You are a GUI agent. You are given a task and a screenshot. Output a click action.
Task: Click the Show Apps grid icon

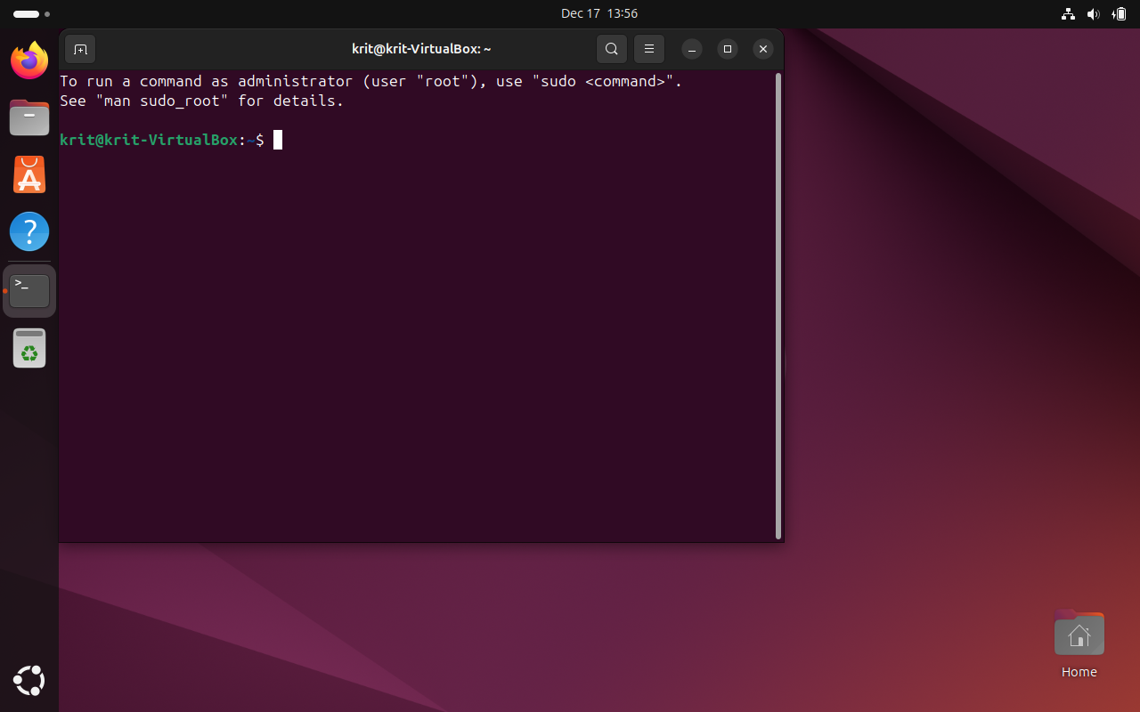tap(28, 680)
